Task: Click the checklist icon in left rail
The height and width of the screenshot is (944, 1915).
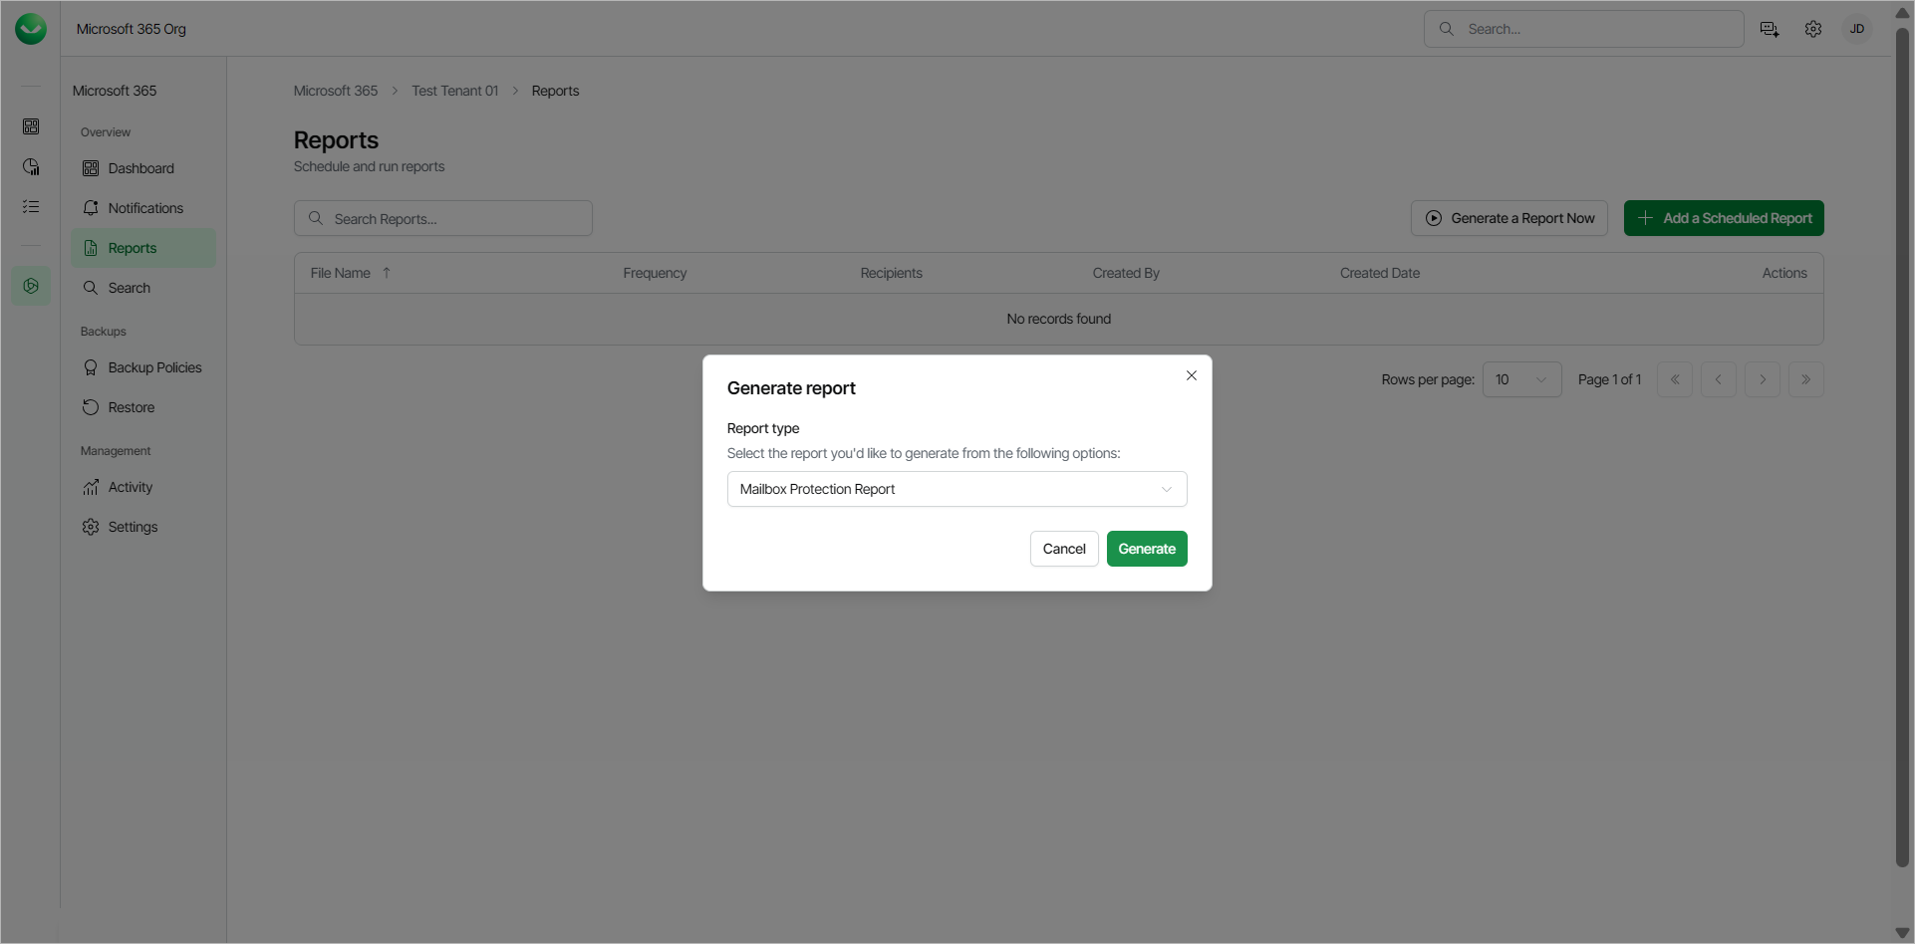Action: tap(31, 206)
